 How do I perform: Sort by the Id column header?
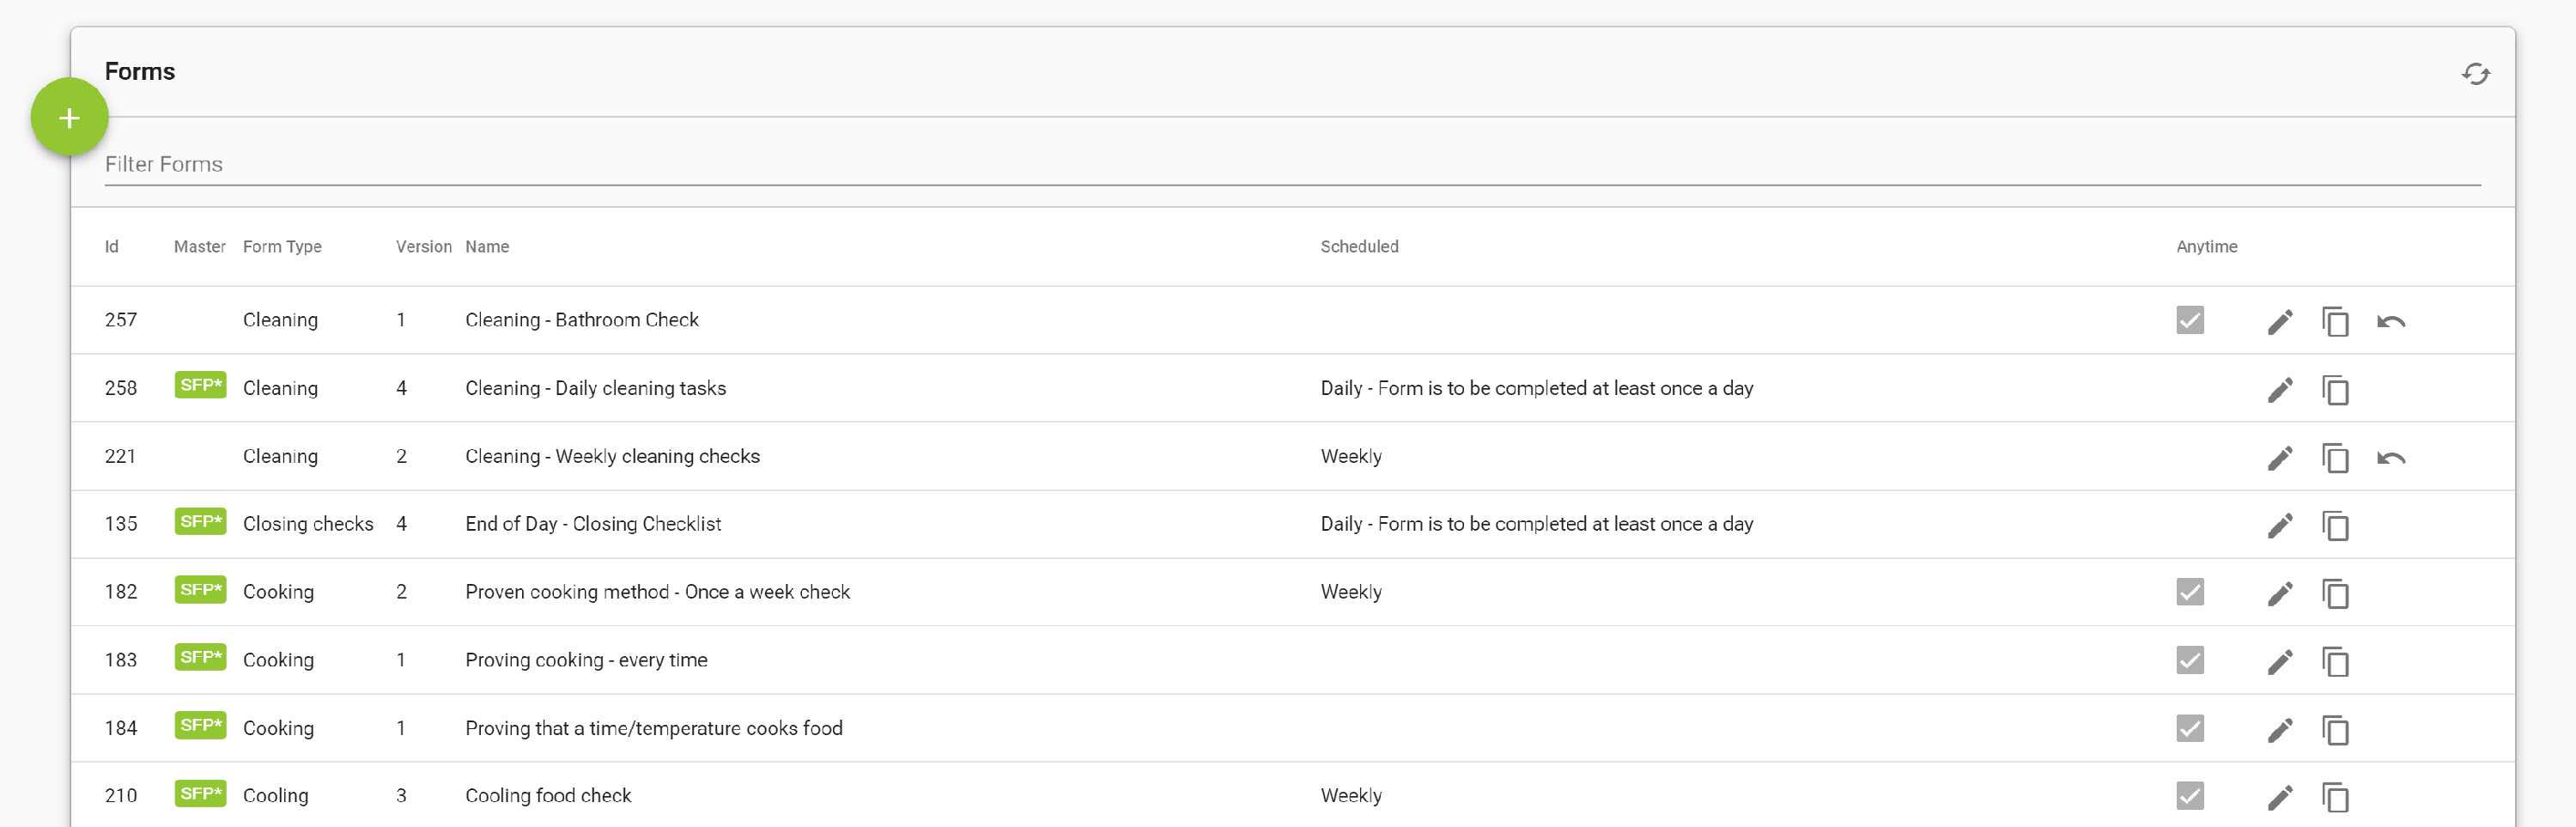click(111, 246)
